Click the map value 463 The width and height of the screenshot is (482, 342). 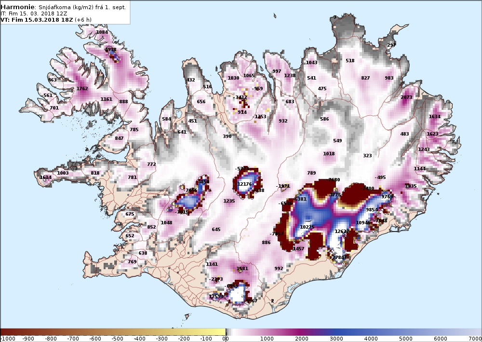(52, 80)
